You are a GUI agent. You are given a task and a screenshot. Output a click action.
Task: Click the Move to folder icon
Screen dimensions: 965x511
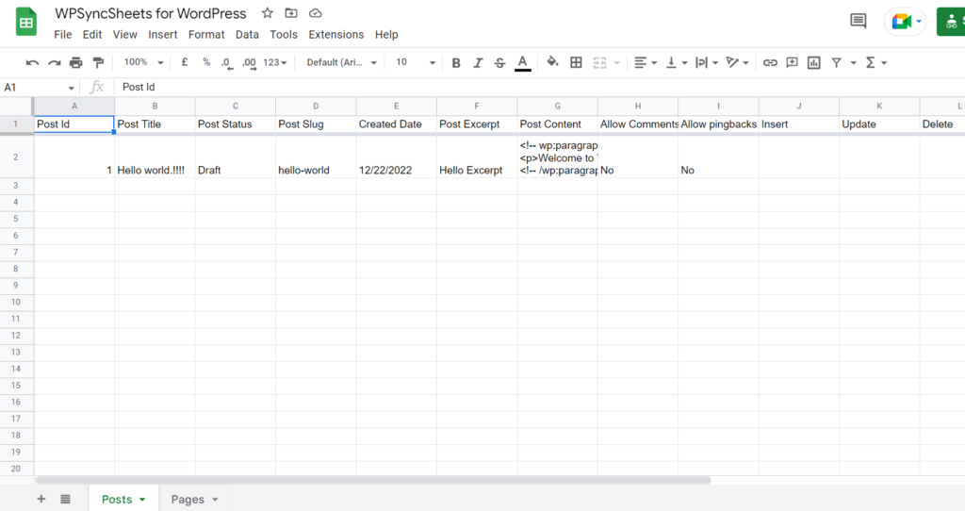click(x=291, y=13)
